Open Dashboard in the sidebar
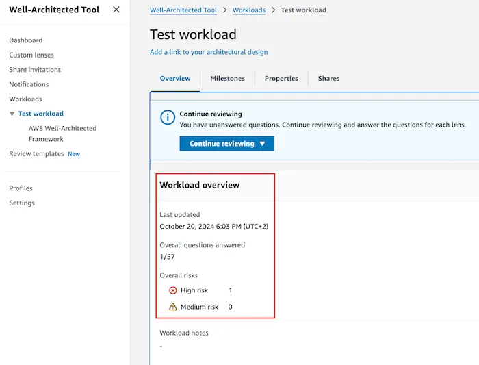The image size is (479, 365). (26, 40)
